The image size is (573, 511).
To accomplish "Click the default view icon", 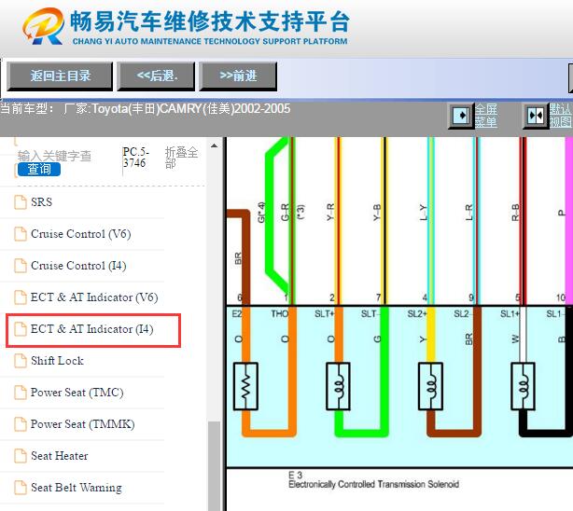I will point(536,116).
